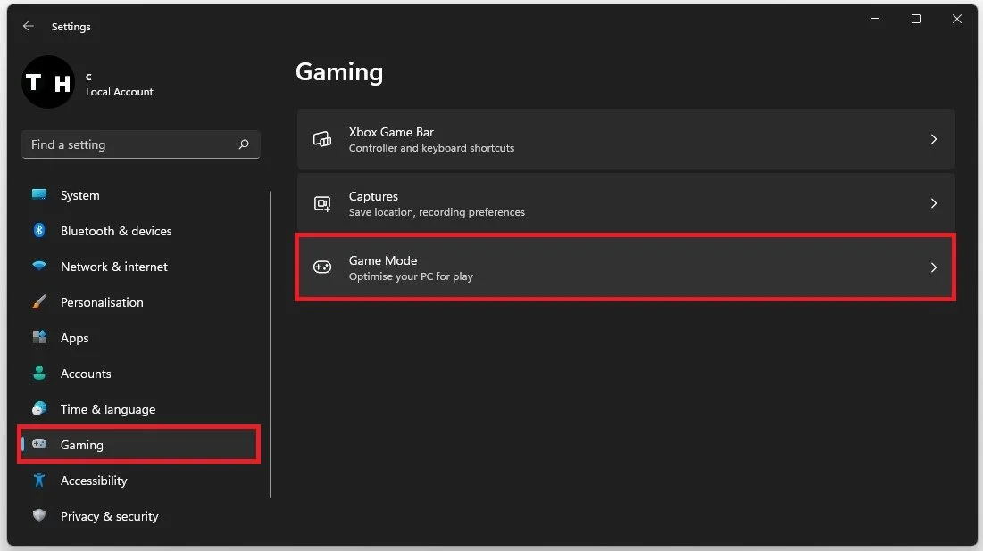Open Time & language settings
The image size is (983, 551).
pyautogui.click(x=139, y=409)
